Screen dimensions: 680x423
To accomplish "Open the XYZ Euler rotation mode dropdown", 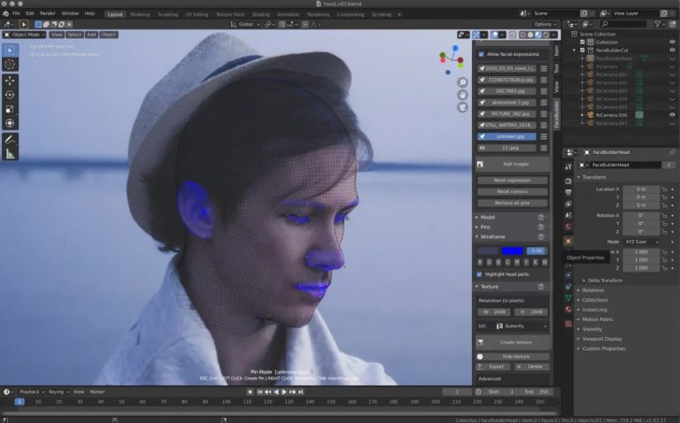I will pyautogui.click(x=641, y=242).
